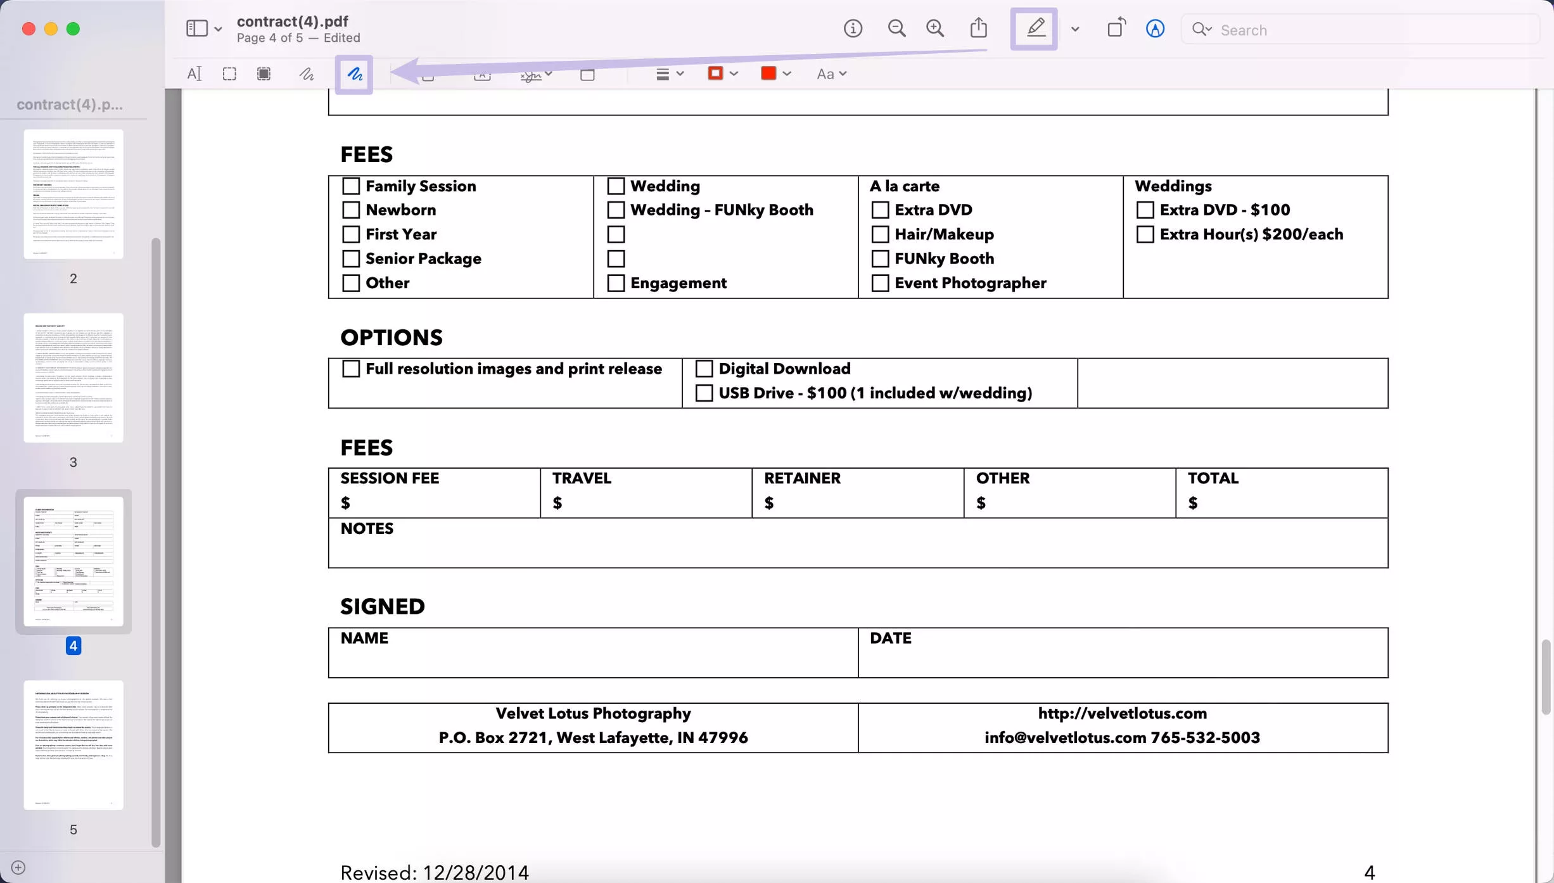Select the Instant Alpha tool
1554x883 pixels.
tap(264, 73)
